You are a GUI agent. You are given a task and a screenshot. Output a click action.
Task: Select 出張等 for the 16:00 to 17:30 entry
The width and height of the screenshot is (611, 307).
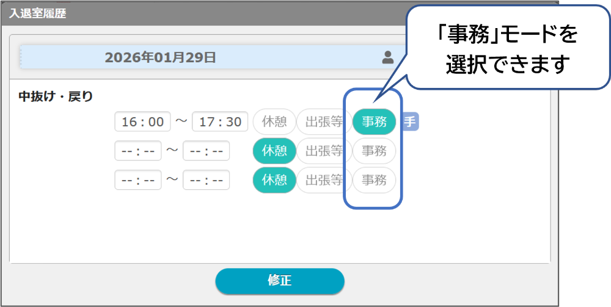(323, 121)
